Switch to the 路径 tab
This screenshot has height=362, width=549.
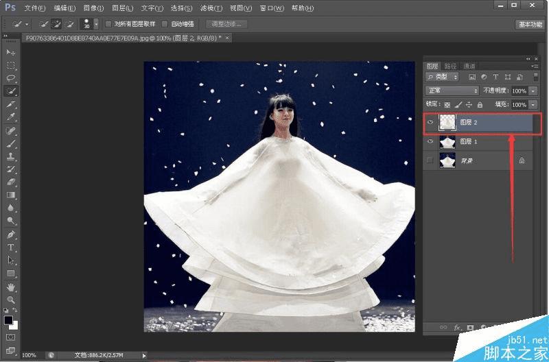(450, 66)
